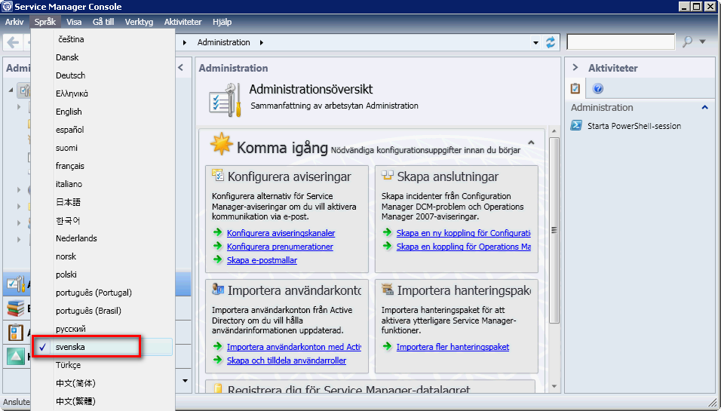Open the tasks clipboard icon in Aktiviteter

point(575,88)
